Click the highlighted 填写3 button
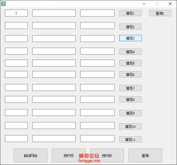The width and height of the screenshot is (177, 165). click(x=130, y=38)
